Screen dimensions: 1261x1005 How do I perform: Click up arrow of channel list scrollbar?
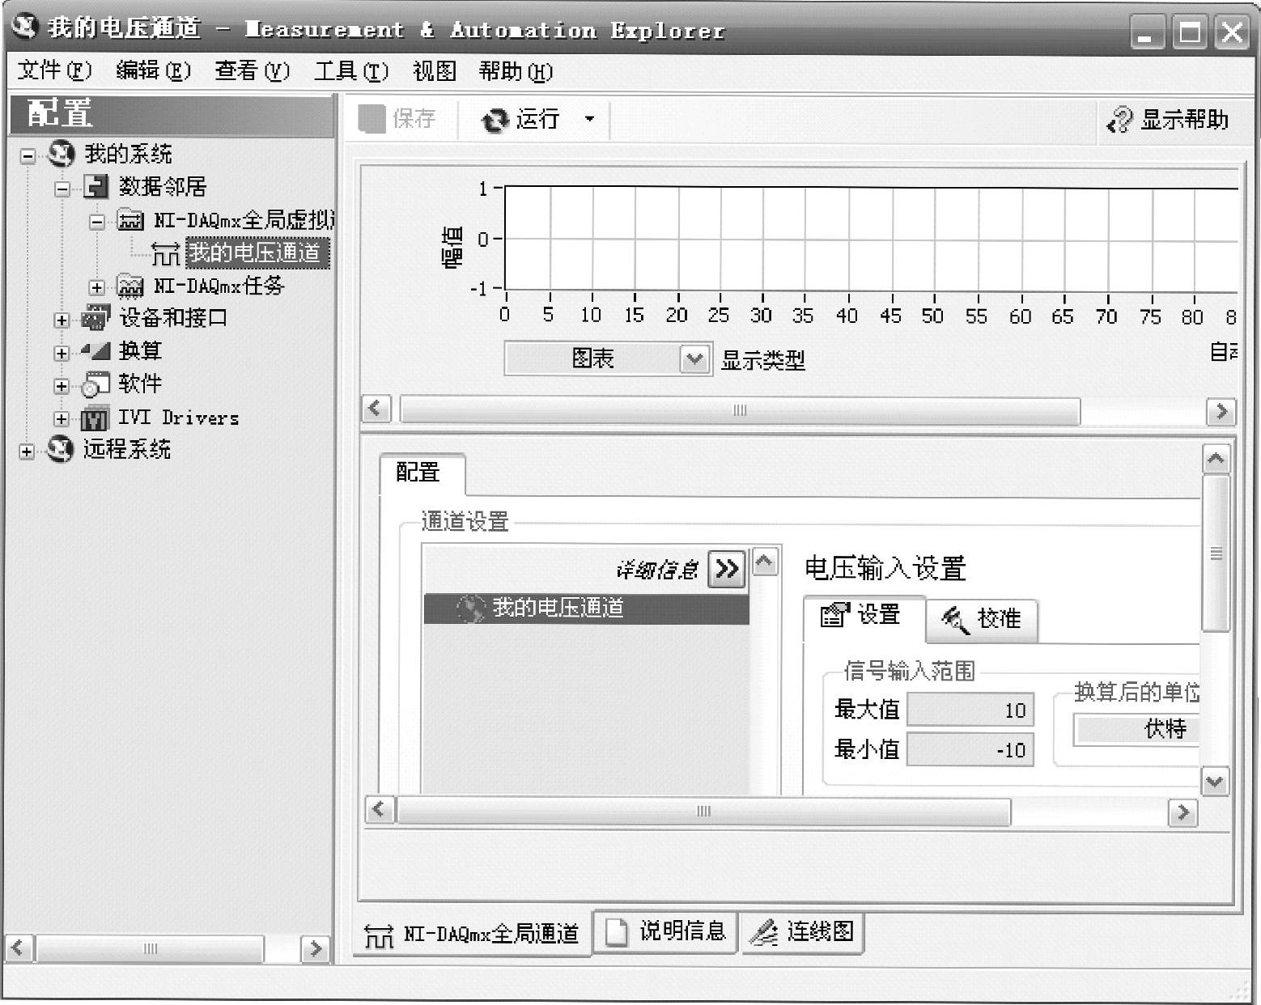[766, 562]
